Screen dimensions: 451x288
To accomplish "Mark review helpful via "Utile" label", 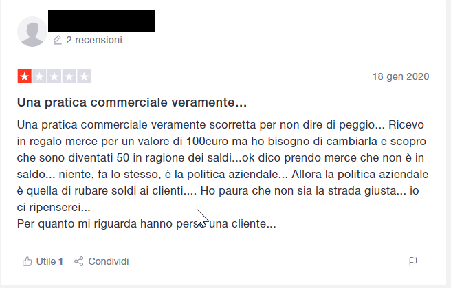I will coord(45,261).
